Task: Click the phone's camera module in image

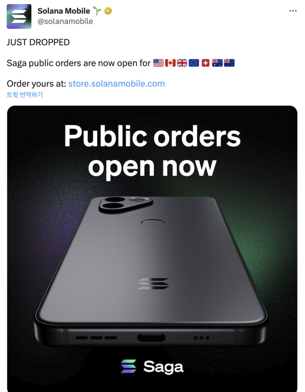Action: (x=126, y=204)
